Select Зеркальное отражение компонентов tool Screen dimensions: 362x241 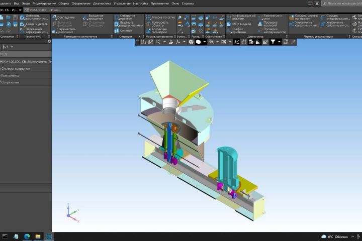34,31
